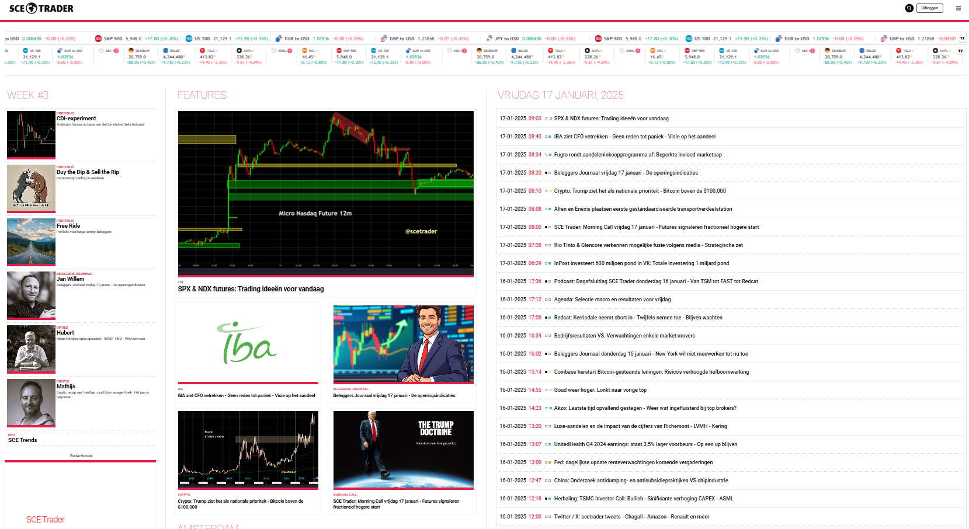Click the '17-01-2025 08:00' timestamp
The image size is (969, 529).
pyautogui.click(x=520, y=227)
